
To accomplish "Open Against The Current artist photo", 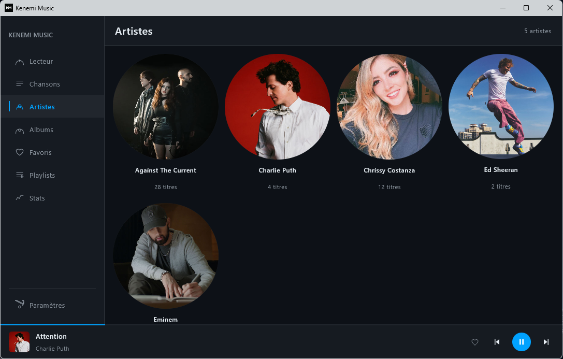I will coord(166,107).
